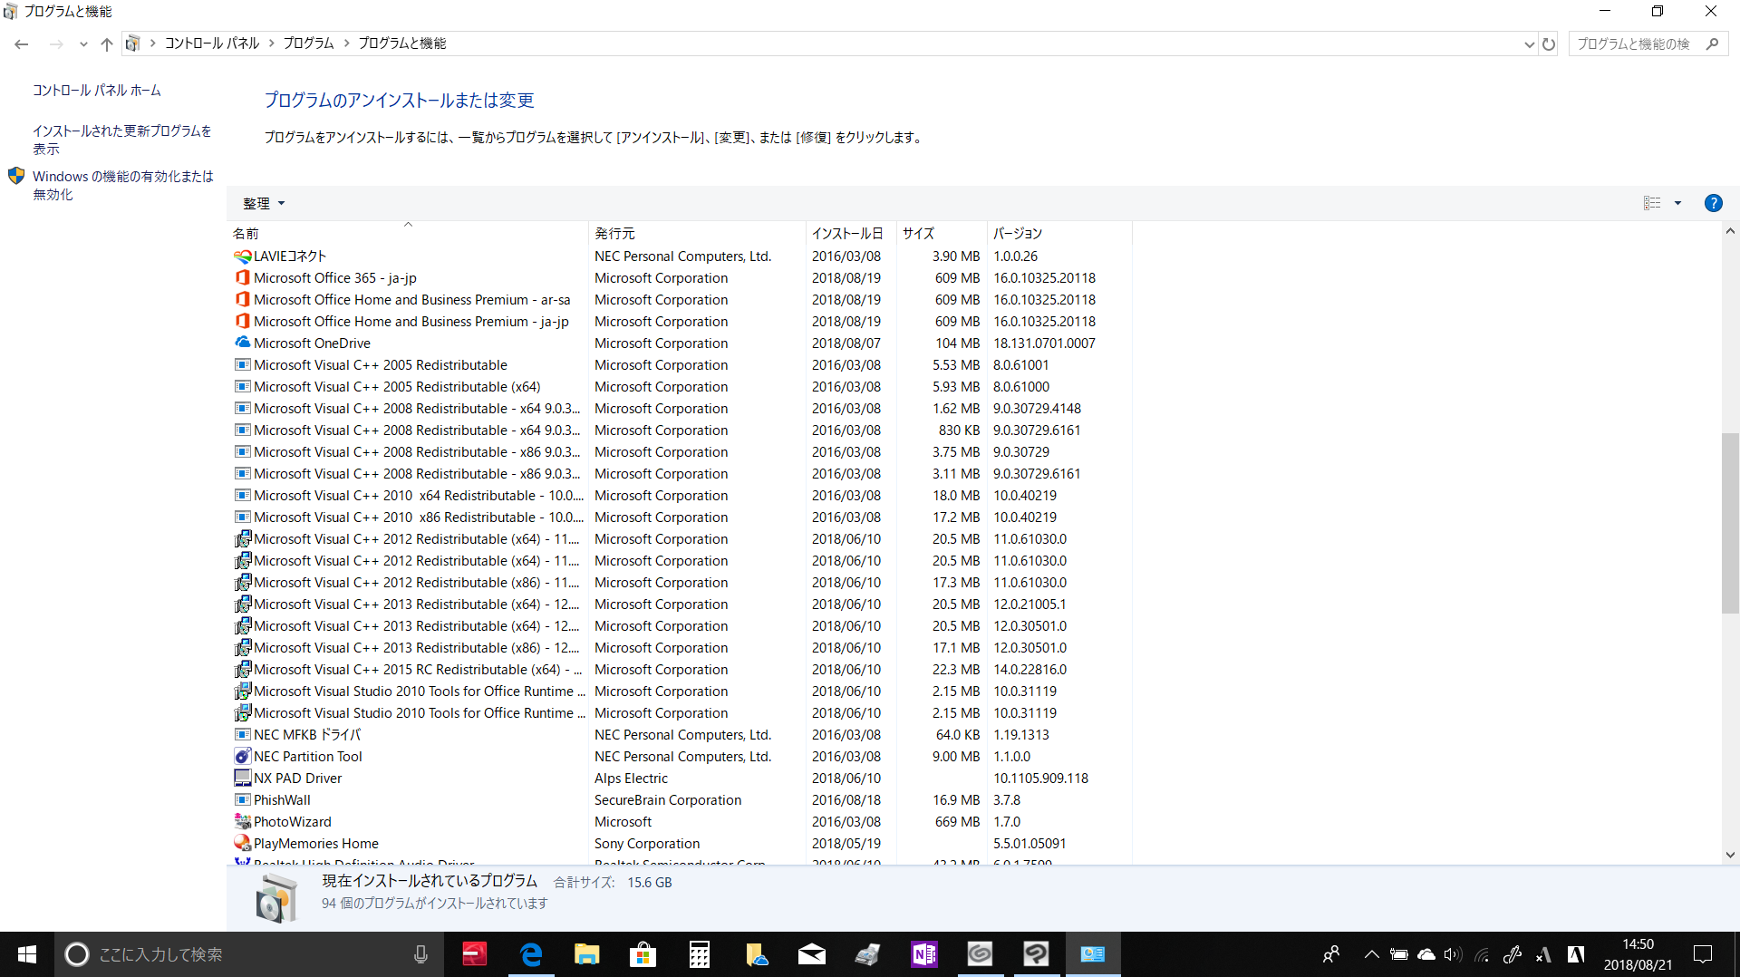Click the LAVIEコネクト program icon
The height and width of the screenshot is (977, 1740).
(x=242, y=256)
